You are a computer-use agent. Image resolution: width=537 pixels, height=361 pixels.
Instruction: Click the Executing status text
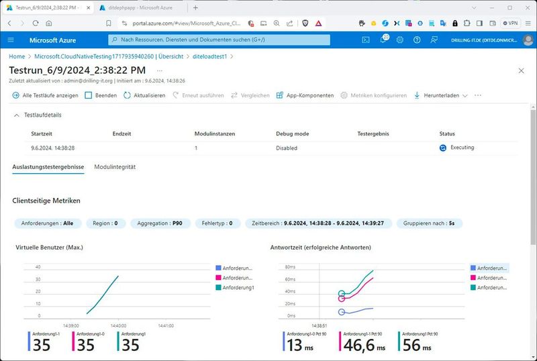click(462, 148)
